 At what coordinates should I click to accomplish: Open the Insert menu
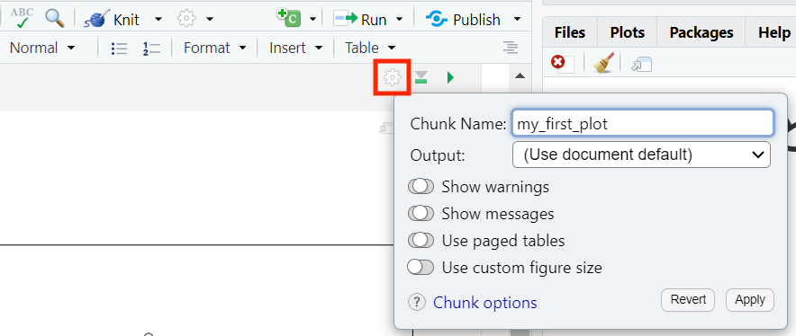click(296, 48)
